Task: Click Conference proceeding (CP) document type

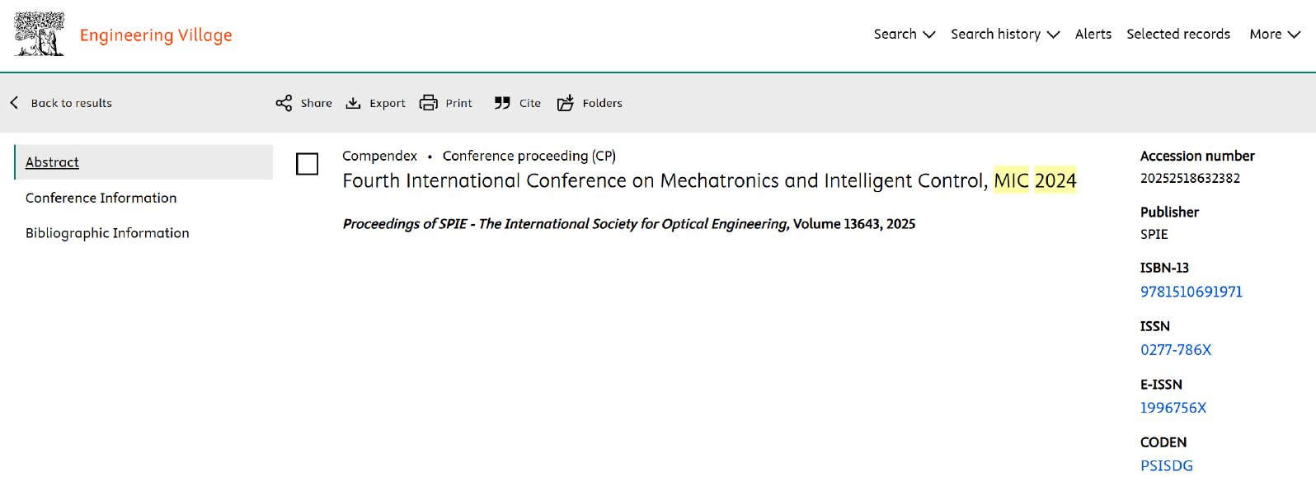Action: point(529,156)
